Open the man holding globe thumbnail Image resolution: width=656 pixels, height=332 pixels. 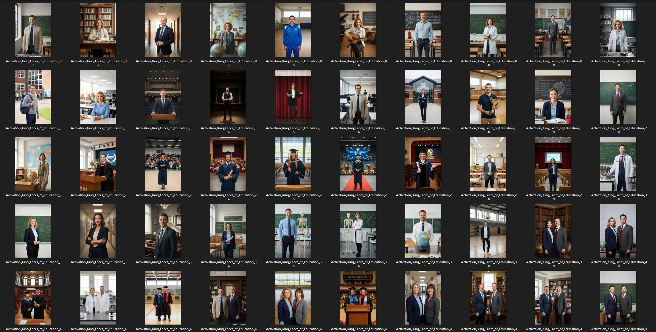click(x=423, y=231)
